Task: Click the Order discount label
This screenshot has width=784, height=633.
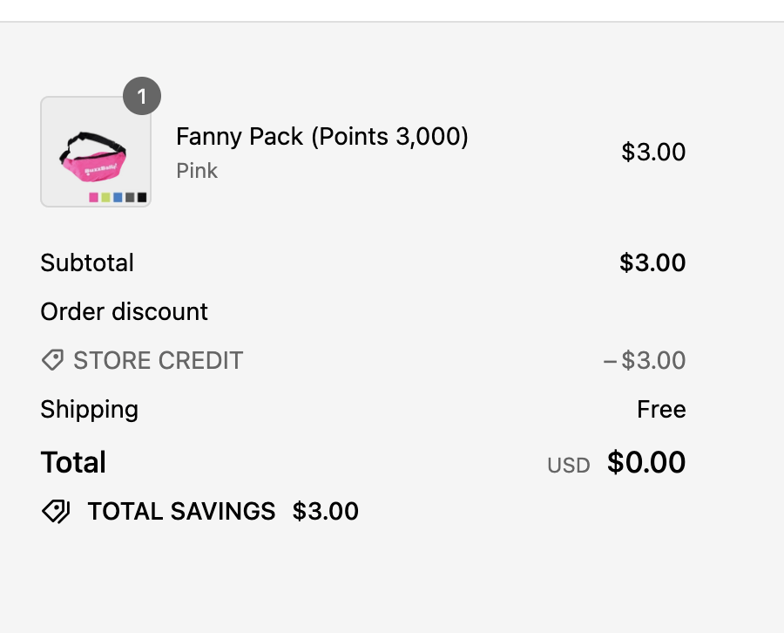Action: tap(125, 312)
